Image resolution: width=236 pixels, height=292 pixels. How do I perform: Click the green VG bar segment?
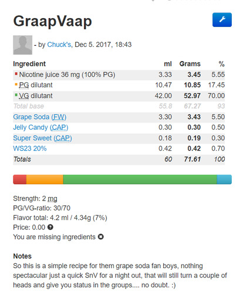coord(140,179)
